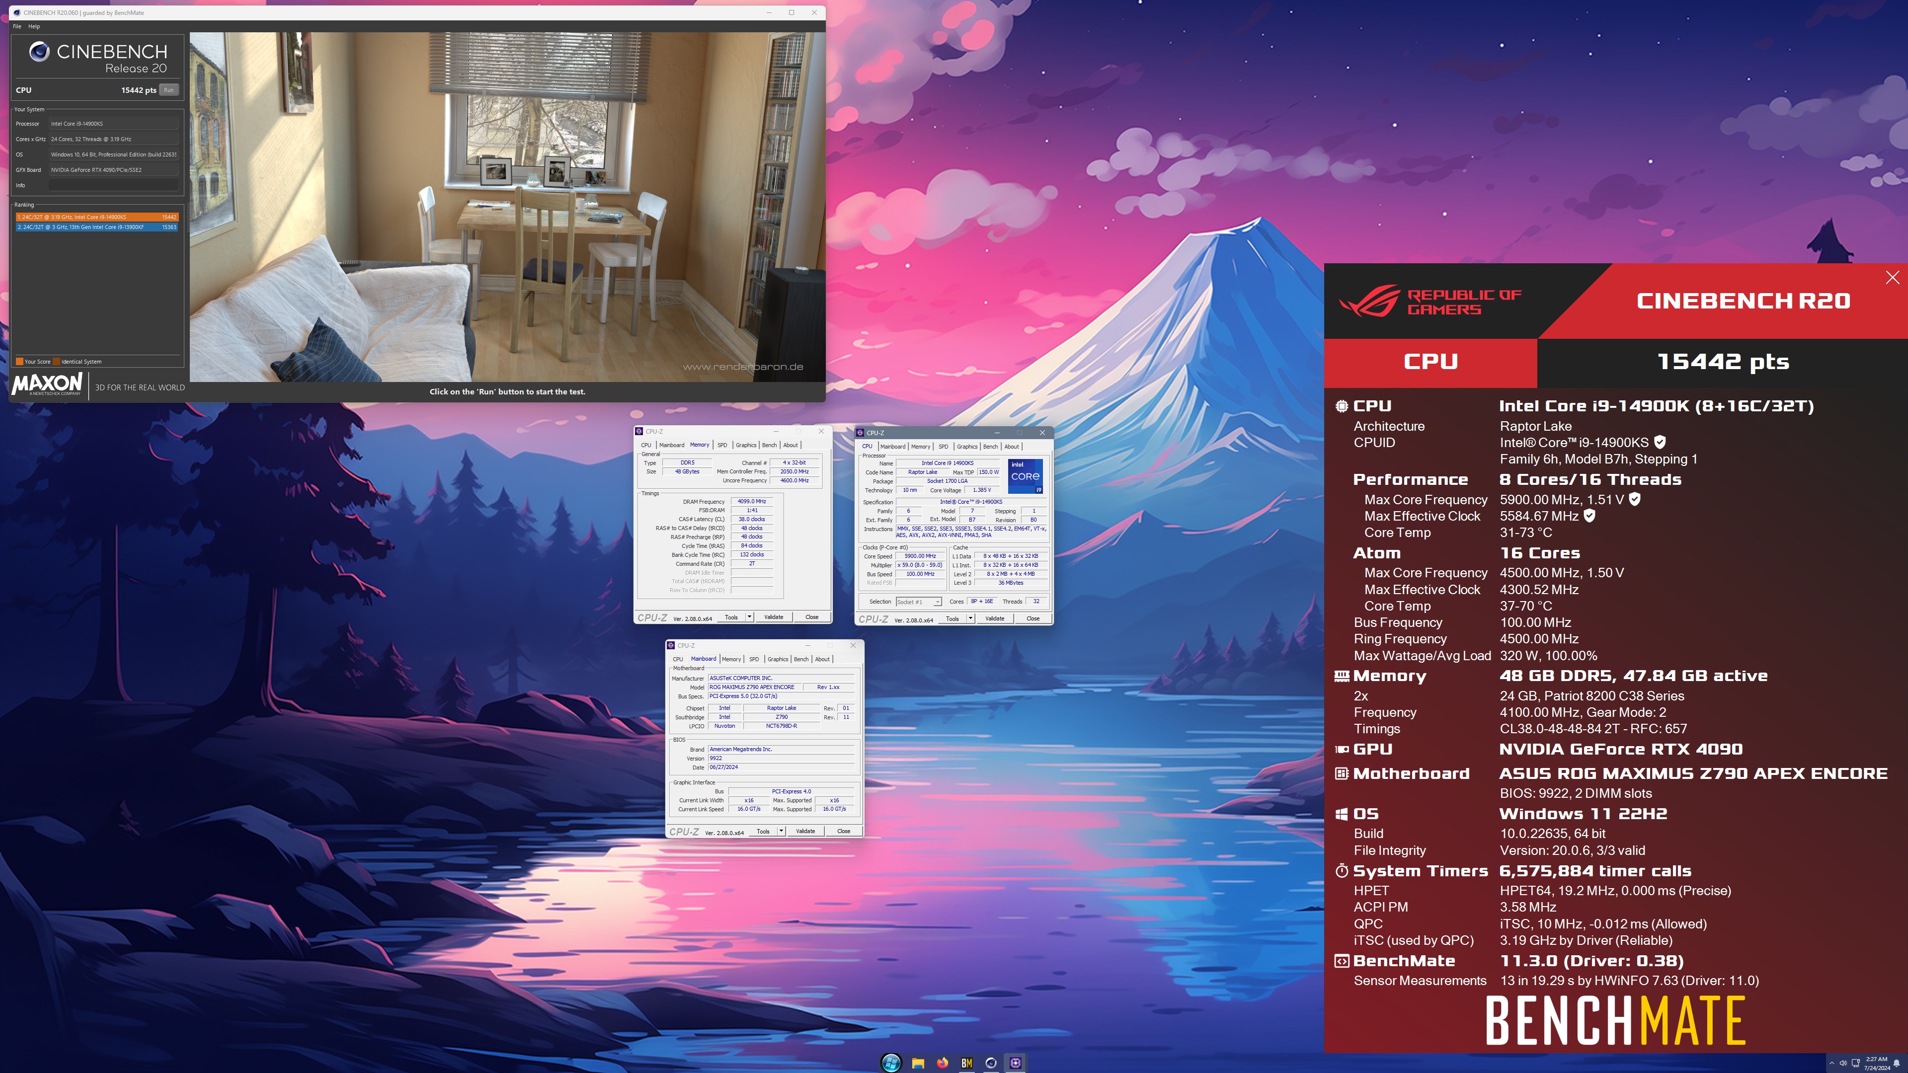Open the volume speaker icon in tray

1843,1064
